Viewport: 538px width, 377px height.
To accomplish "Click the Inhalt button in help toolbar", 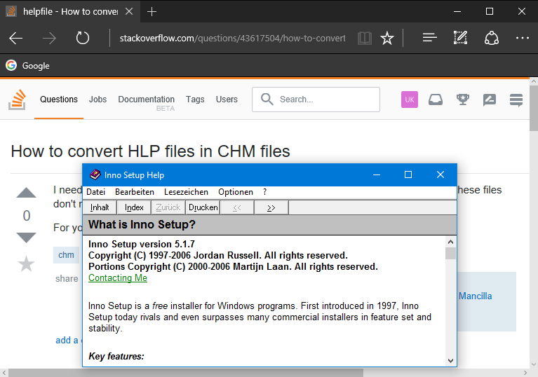I will (x=100, y=207).
